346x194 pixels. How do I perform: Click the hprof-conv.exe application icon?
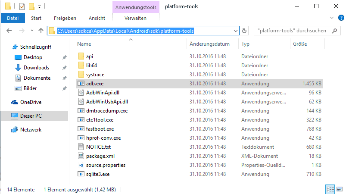[81, 138]
